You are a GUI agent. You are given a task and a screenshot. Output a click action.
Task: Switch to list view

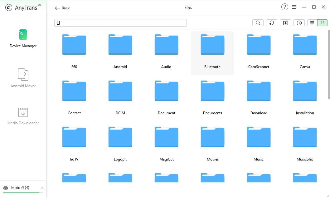pyautogui.click(x=312, y=23)
